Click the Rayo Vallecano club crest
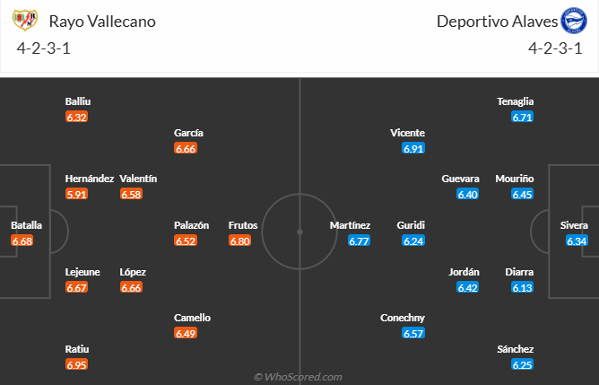This screenshot has height=385, width=599. coord(31,20)
